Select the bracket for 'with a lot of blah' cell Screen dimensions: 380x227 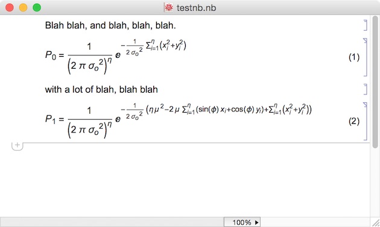(x=366, y=89)
